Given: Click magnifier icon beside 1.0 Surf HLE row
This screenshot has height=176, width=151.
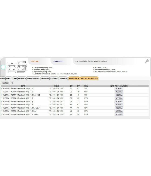Looking at the screenshot, I should tap(2, 95).
